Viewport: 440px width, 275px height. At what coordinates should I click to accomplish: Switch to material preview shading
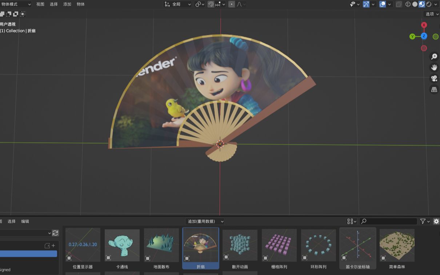click(x=422, y=4)
